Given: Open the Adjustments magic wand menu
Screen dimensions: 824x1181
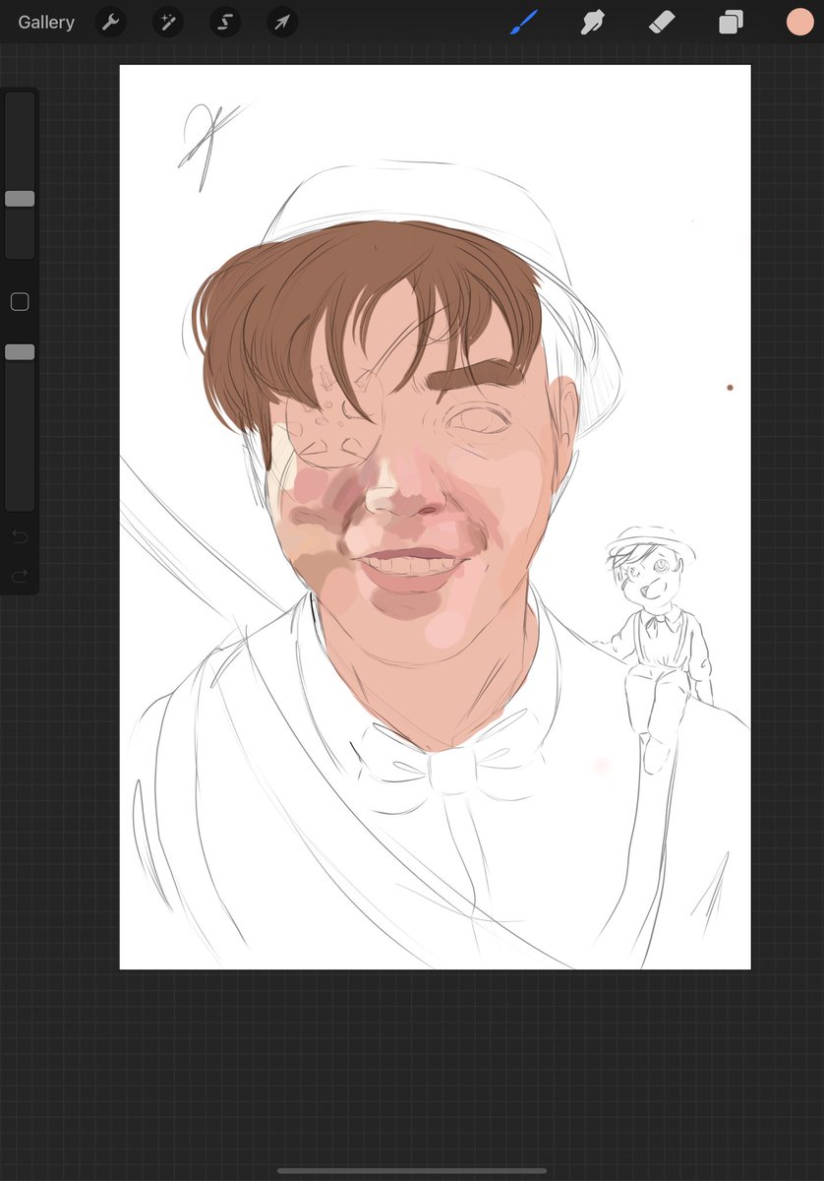Looking at the screenshot, I should coord(168,22).
